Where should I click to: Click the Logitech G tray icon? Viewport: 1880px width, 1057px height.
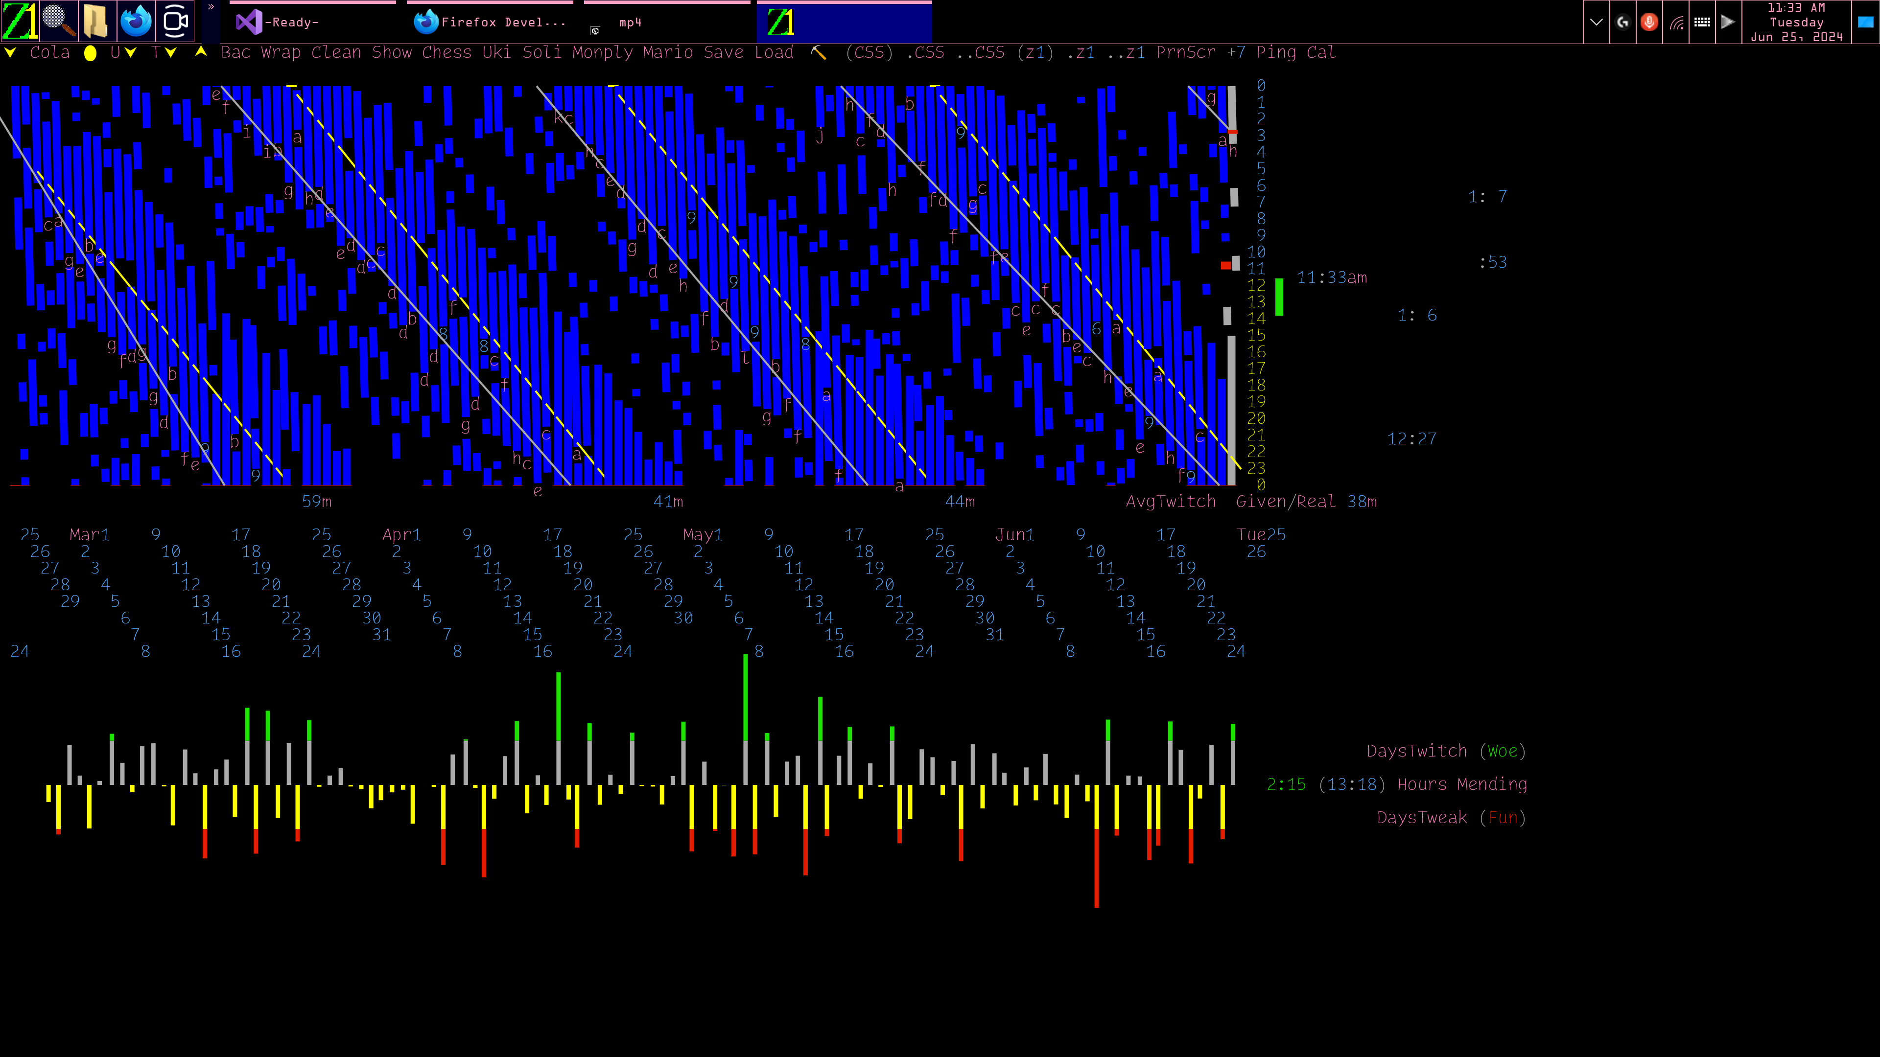pyautogui.click(x=1622, y=22)
